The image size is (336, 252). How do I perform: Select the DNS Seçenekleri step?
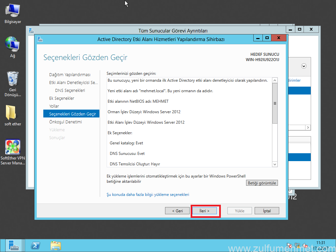tap(70, 91)
